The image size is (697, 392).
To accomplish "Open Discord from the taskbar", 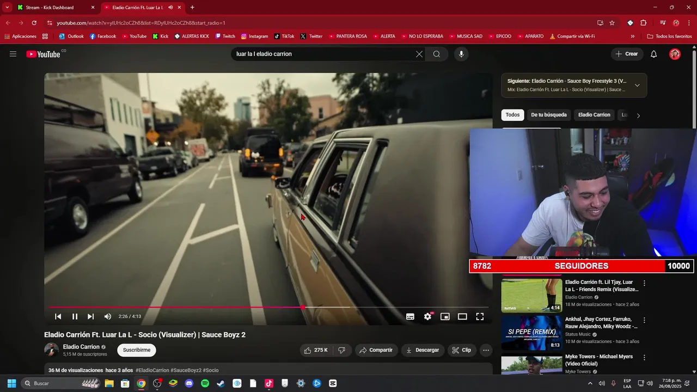I will click(189, 383).
